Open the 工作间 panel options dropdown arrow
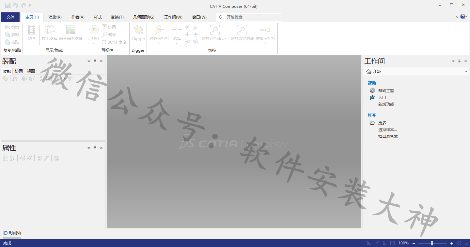Image resolution: width=470 pixels, height=247 pixels. pos(453,61)
